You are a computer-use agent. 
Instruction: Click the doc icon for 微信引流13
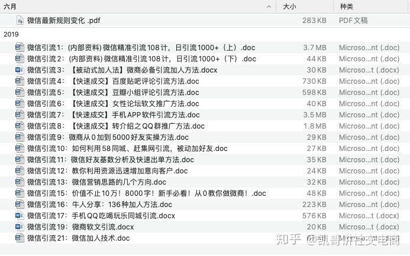[20, 182]
